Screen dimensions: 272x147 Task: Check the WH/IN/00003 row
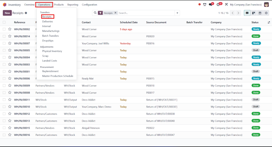tap(4, 64)
